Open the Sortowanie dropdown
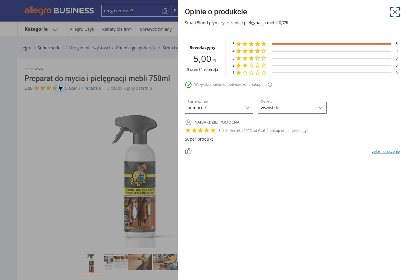The height and width of the screenshot is (280, 407). point(219,108)
